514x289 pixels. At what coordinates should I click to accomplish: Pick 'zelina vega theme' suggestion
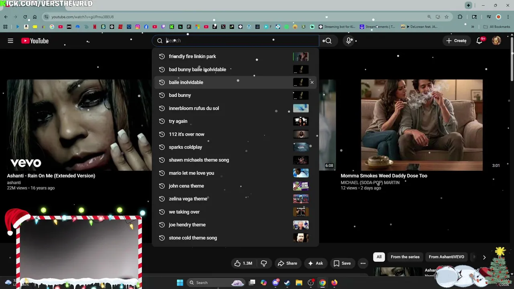(235, 199)
